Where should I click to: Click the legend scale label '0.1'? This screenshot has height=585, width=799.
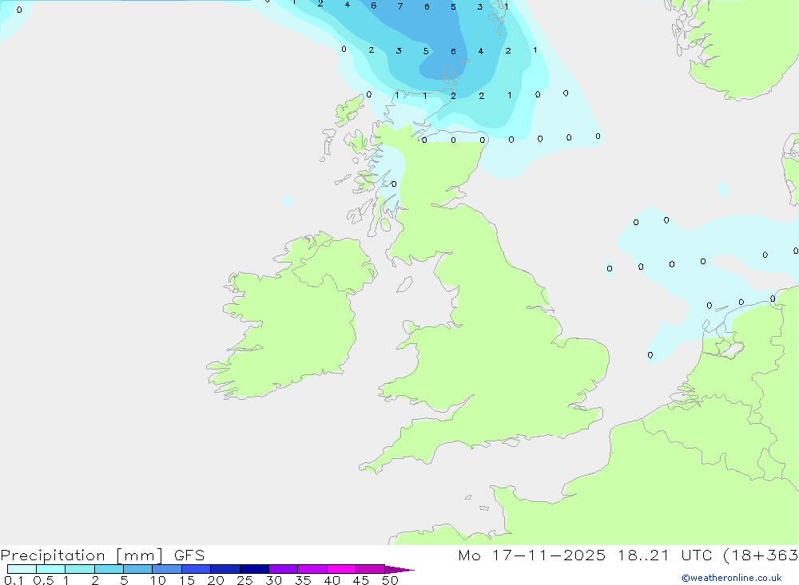click(14, 580)
